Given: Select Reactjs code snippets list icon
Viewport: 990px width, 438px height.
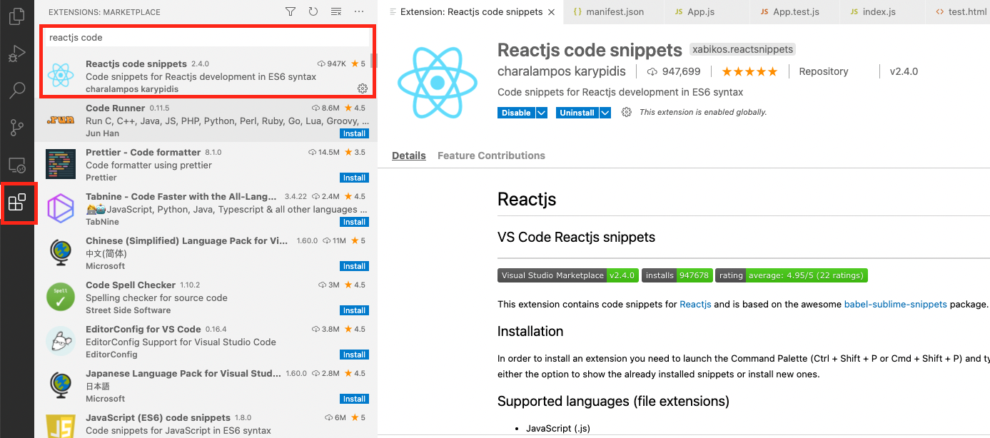Looking at the screenshot, I should coord(61,74).
